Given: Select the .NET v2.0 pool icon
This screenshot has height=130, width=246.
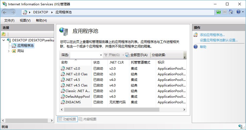Looking at the screenshot, I should (63, 68).
